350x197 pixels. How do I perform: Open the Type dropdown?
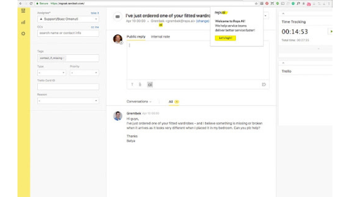pyautogui.click(x=51, y=73)
